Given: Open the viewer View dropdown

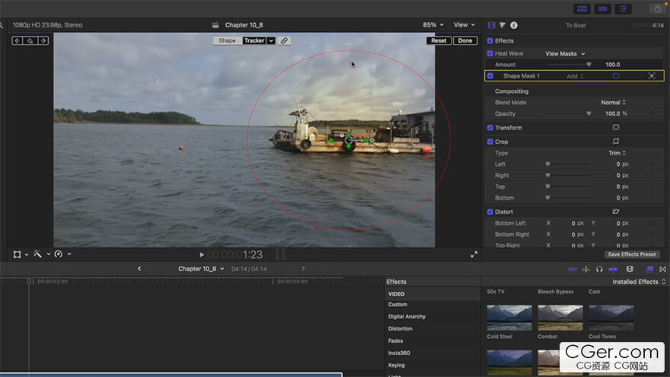Looking at the screenshot, I should (x=464, y=25).
